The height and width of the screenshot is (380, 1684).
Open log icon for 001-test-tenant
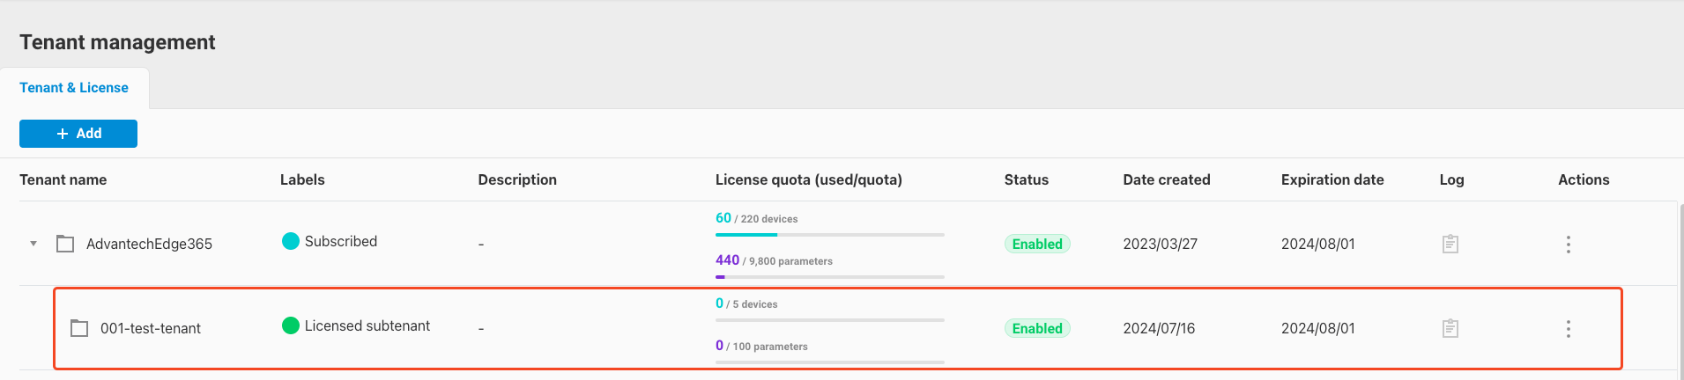(x=1450, y=328)
